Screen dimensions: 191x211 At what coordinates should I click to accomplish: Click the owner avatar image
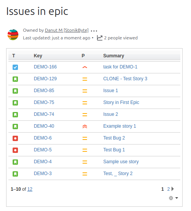(13, 35)
